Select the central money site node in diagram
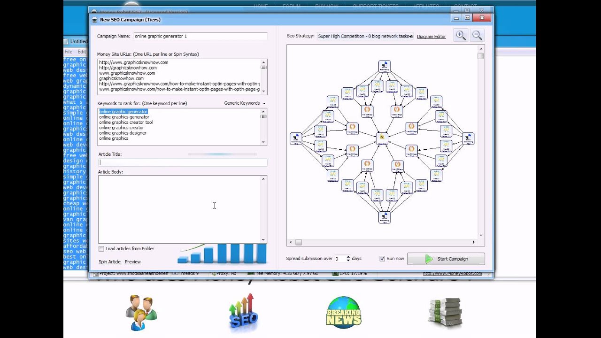This screenshot has height=338, width=601. pyautogui.click(x=382, y=138)
